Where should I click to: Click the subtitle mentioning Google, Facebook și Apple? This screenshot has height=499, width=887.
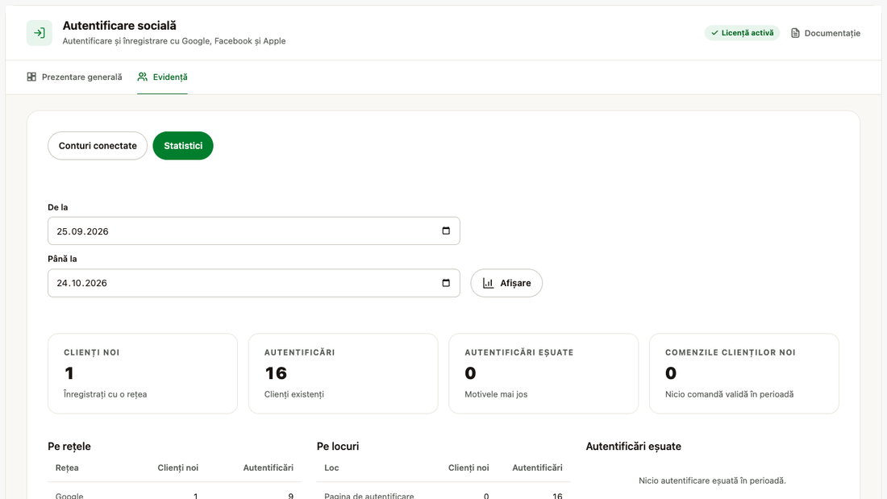click(x=174, y=41)
